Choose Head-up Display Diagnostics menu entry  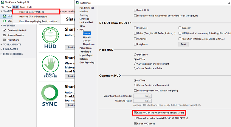click(x=36, y=17)
